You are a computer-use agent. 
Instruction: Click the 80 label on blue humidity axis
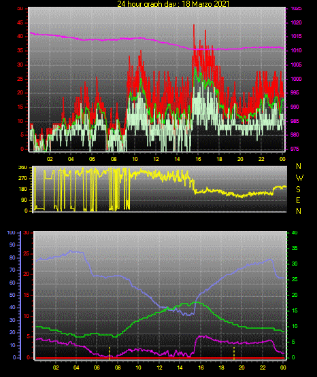(12, 257)
